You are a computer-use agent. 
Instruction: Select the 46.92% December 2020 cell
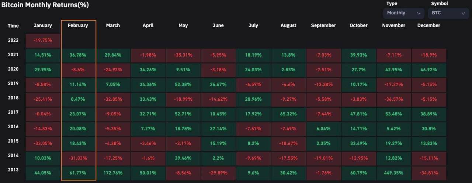[x=428, y=70]
